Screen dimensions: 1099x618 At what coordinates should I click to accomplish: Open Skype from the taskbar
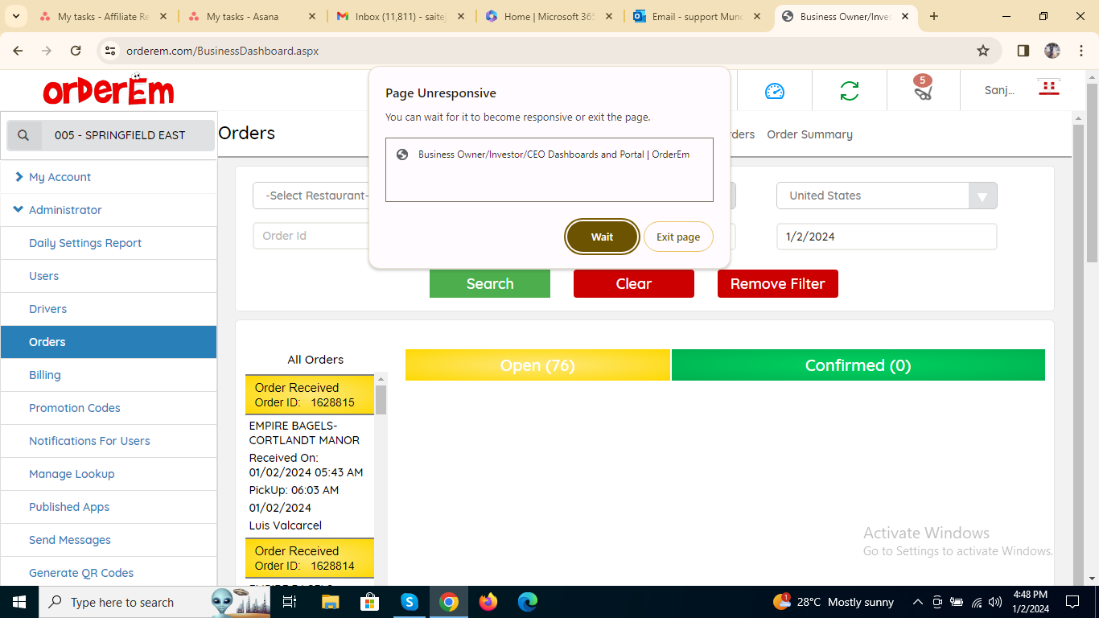tap(410, 602)
